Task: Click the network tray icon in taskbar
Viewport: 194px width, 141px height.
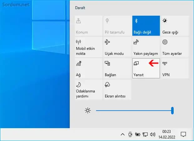Action: [x=145, y=134]
